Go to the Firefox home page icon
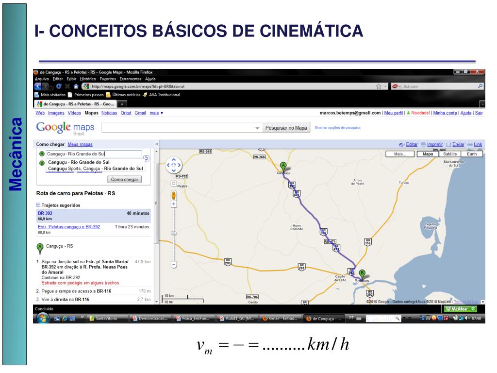 coord(76,86)
